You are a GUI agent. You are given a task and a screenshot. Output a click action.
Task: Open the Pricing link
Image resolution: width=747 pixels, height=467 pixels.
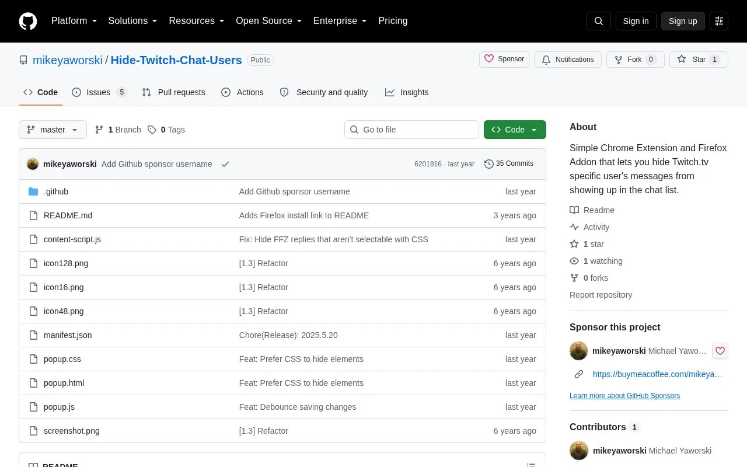[x=393, y=21]
